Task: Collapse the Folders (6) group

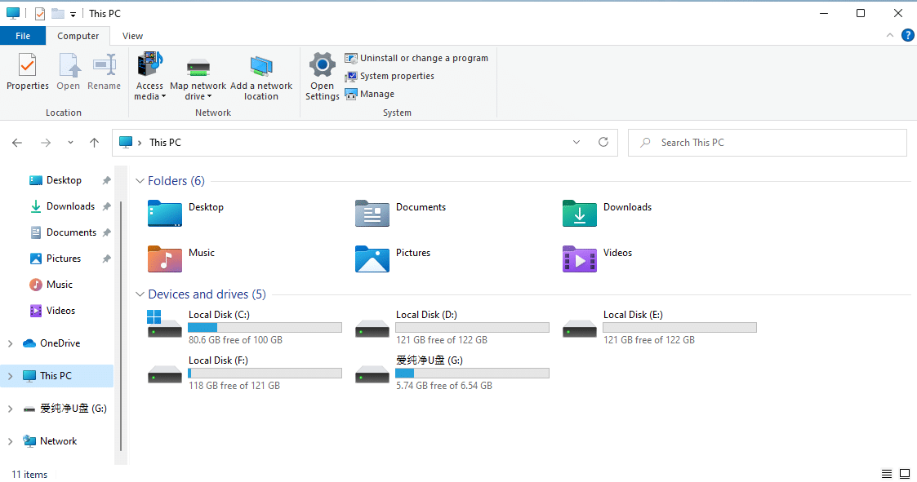Action: click(139, 180)
